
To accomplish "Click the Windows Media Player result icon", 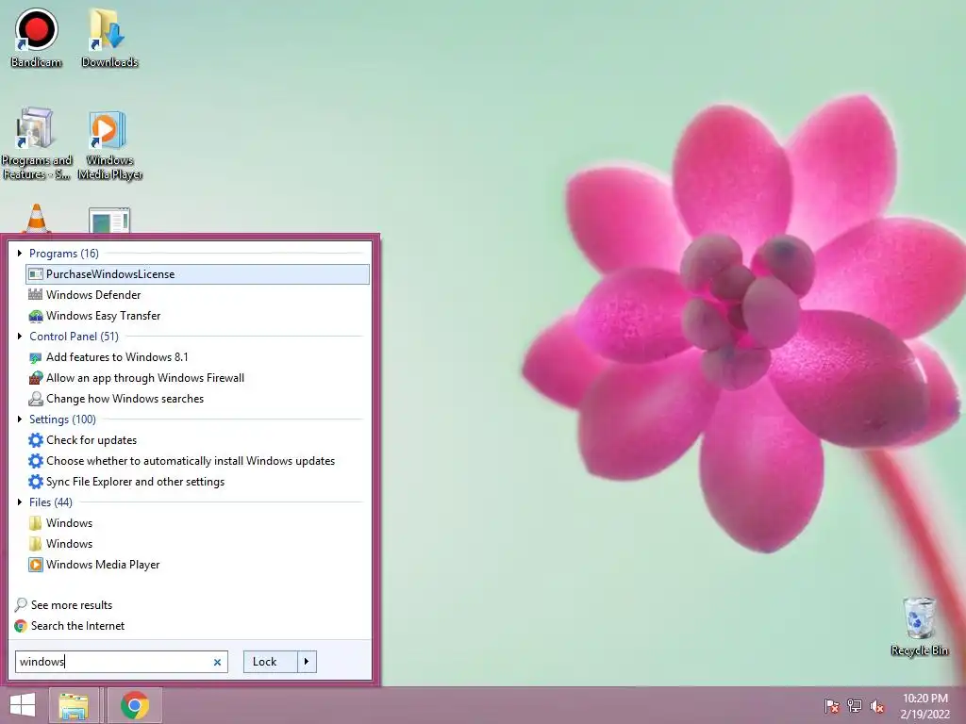I will pos(36,565).
